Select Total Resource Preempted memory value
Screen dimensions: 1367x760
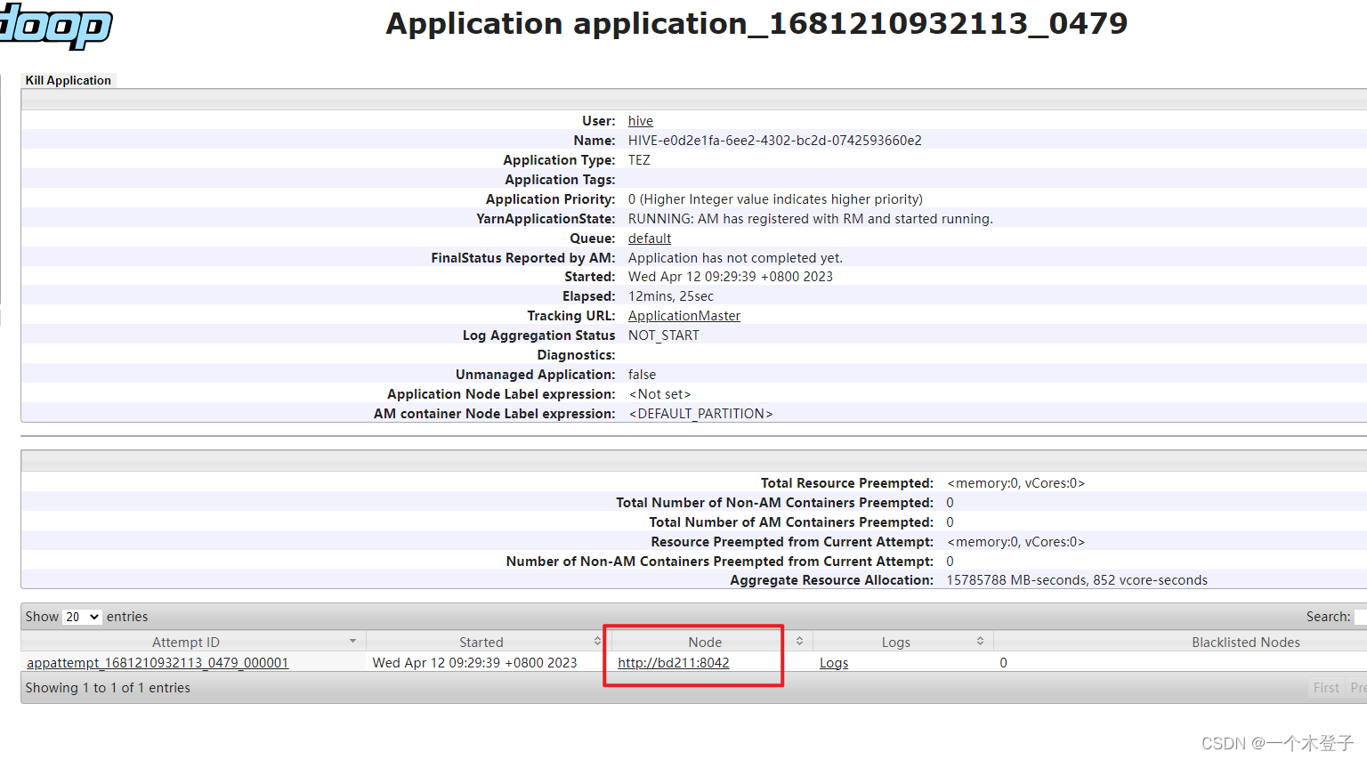pyautogui.click(x=1015, y=483)
